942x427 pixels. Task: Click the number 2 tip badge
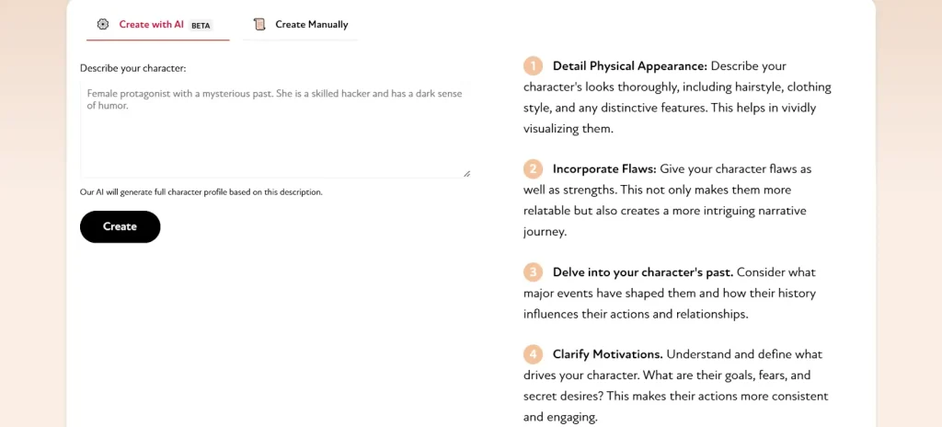(x=533, y=169)
